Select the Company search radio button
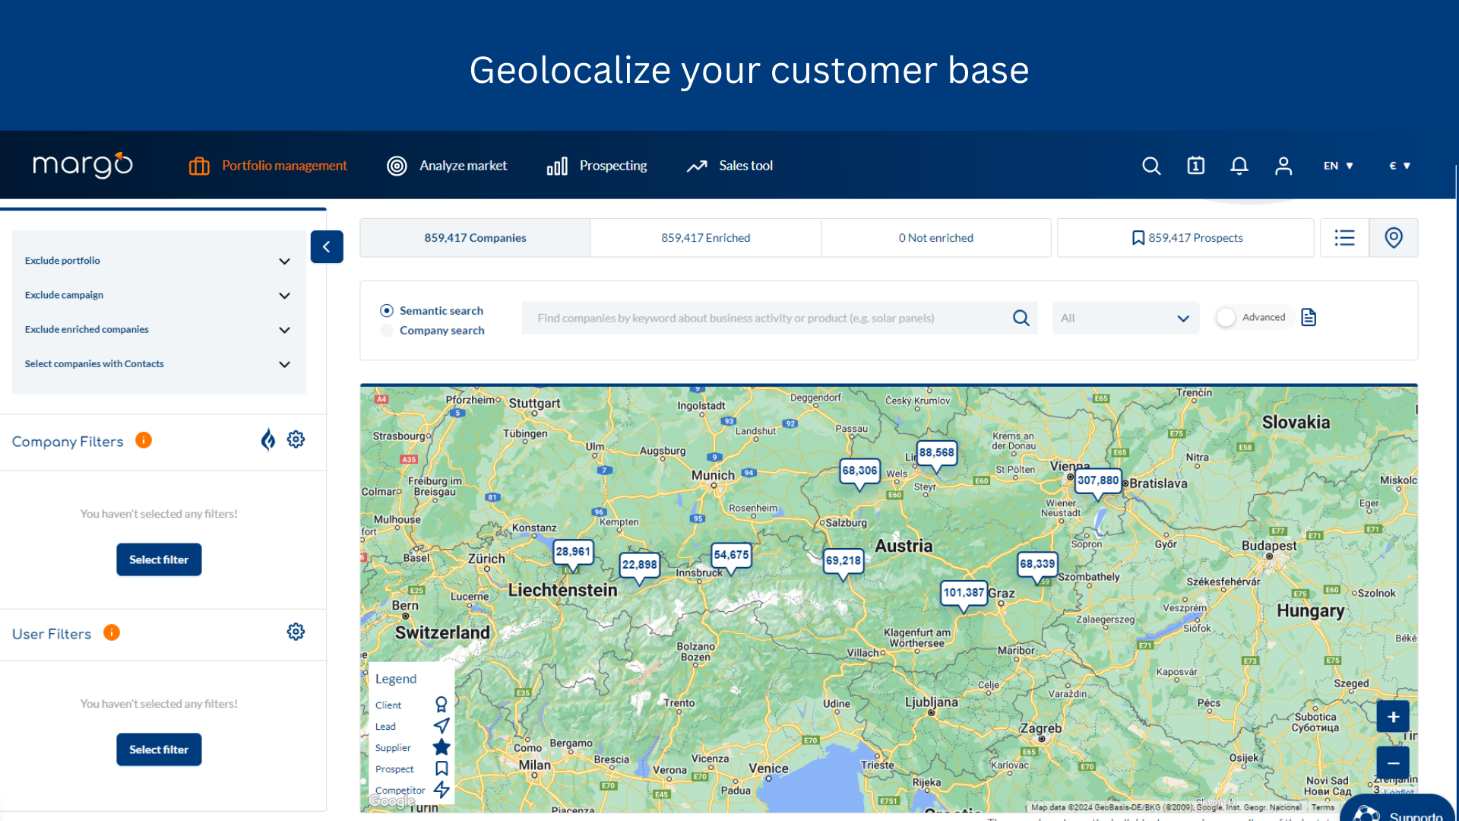The height and width of the screenshot is (821, 1459). [x=387, y=331]
